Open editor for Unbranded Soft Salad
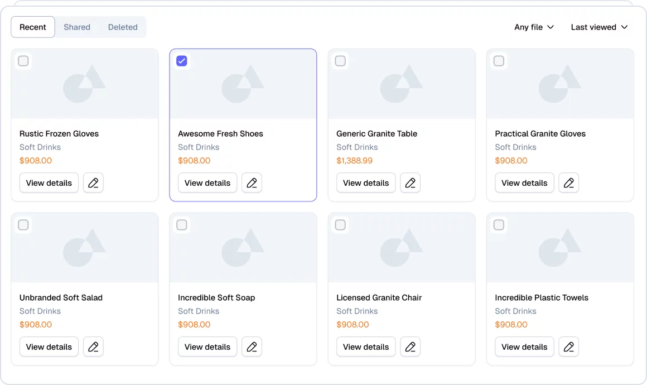 [x=93, y=347]
